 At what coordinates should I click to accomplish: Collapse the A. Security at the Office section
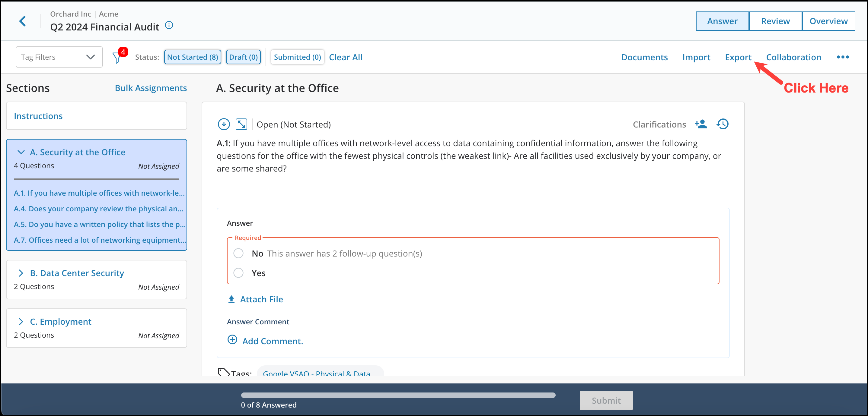click(21, 152)
